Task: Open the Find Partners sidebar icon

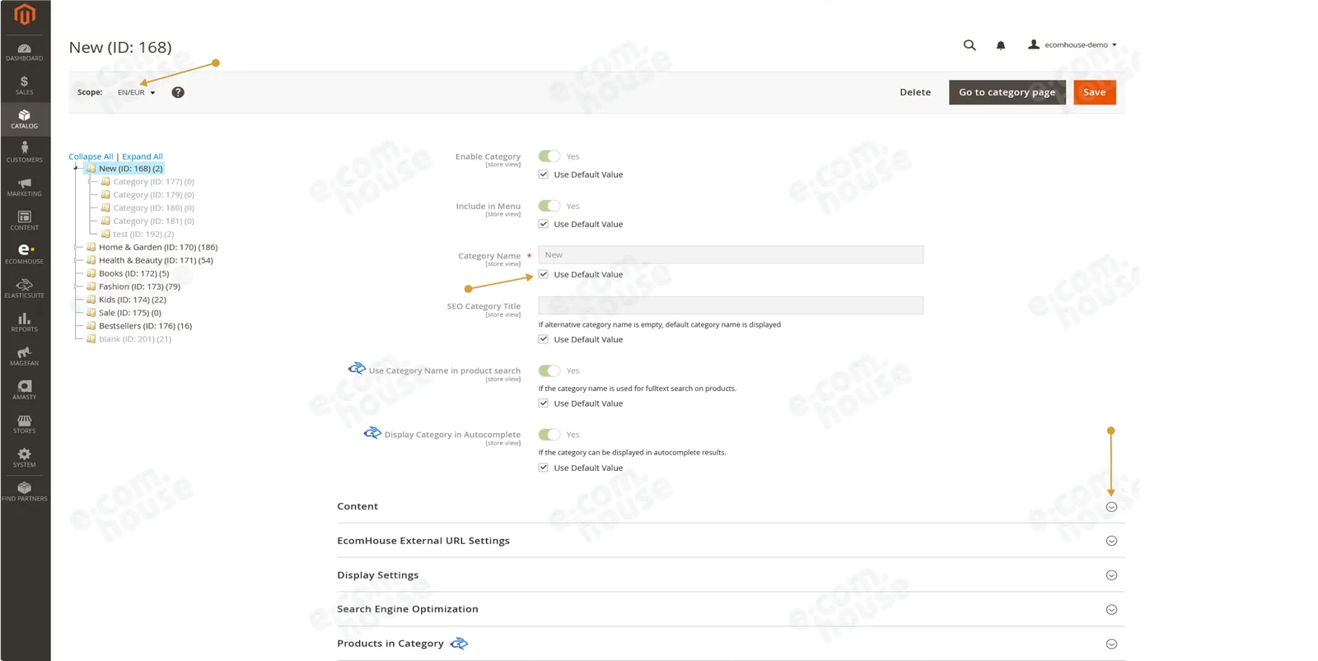Action: 25,491
